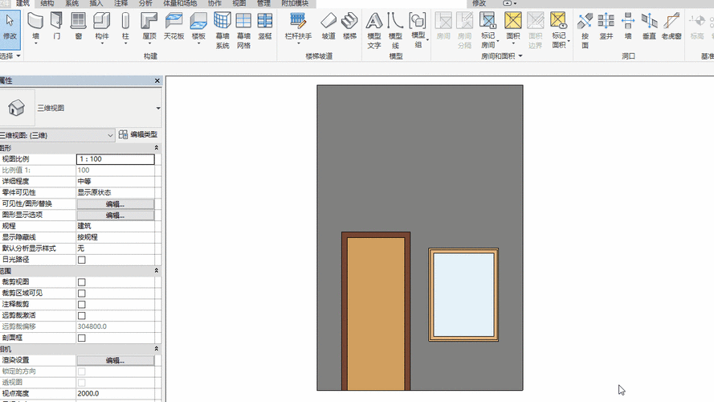The width and height of the screenshot is (714, 402).
Task: Enable the 日光路径 checkbox
Action: coord(81,260)
